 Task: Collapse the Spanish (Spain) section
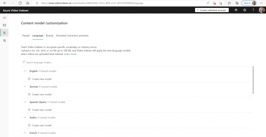coord(25,102)
